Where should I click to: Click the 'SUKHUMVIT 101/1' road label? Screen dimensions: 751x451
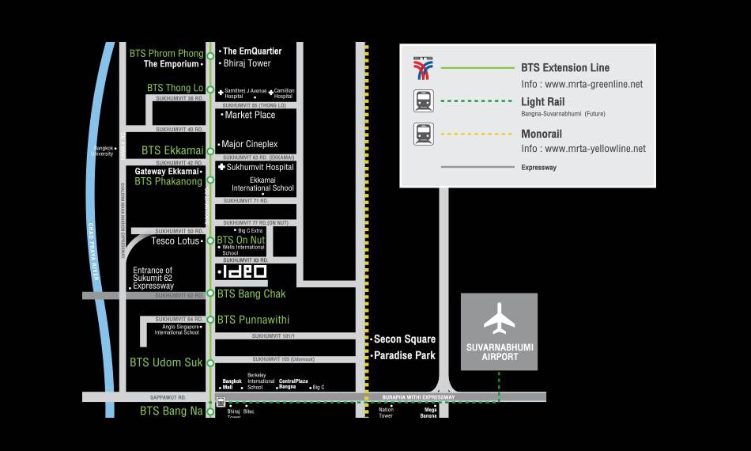pyautogui.click(x=273, y=336)
